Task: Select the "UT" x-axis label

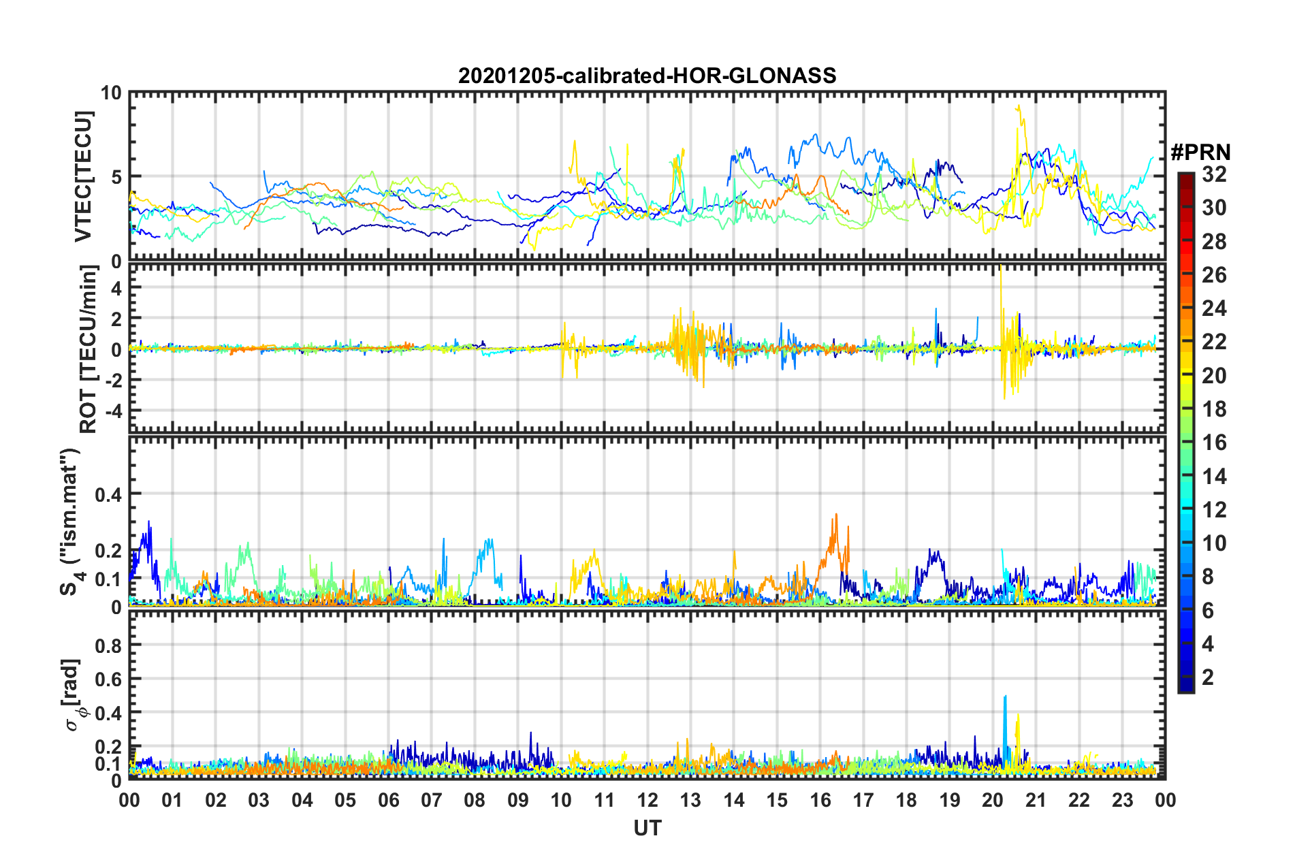Action: 647,827
